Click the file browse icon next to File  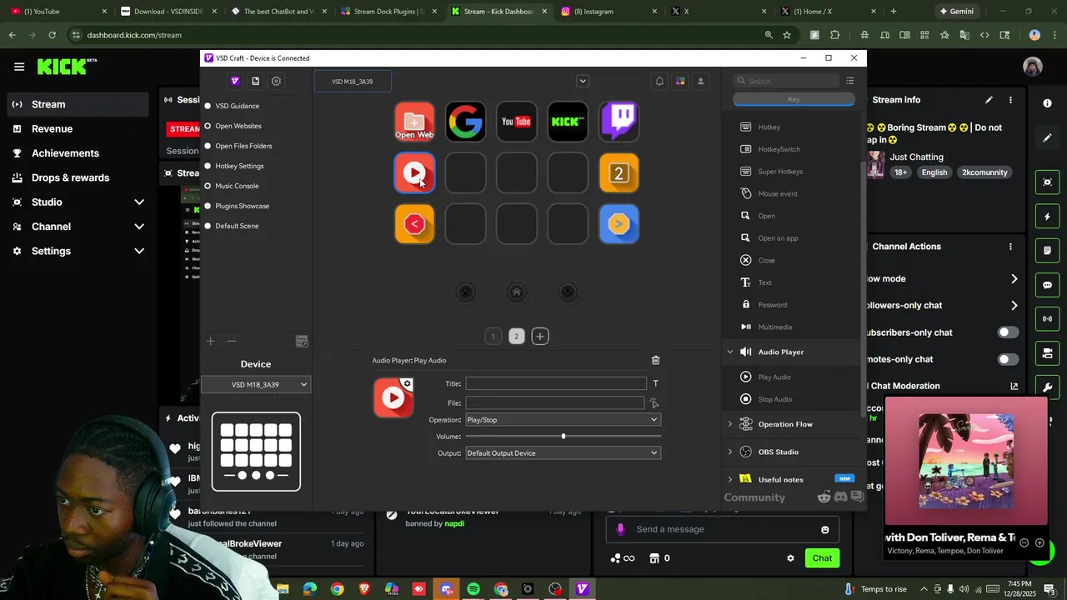click(654, 403)
